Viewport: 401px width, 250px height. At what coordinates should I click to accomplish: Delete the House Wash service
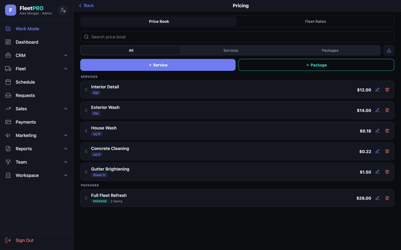click(387, 131)
